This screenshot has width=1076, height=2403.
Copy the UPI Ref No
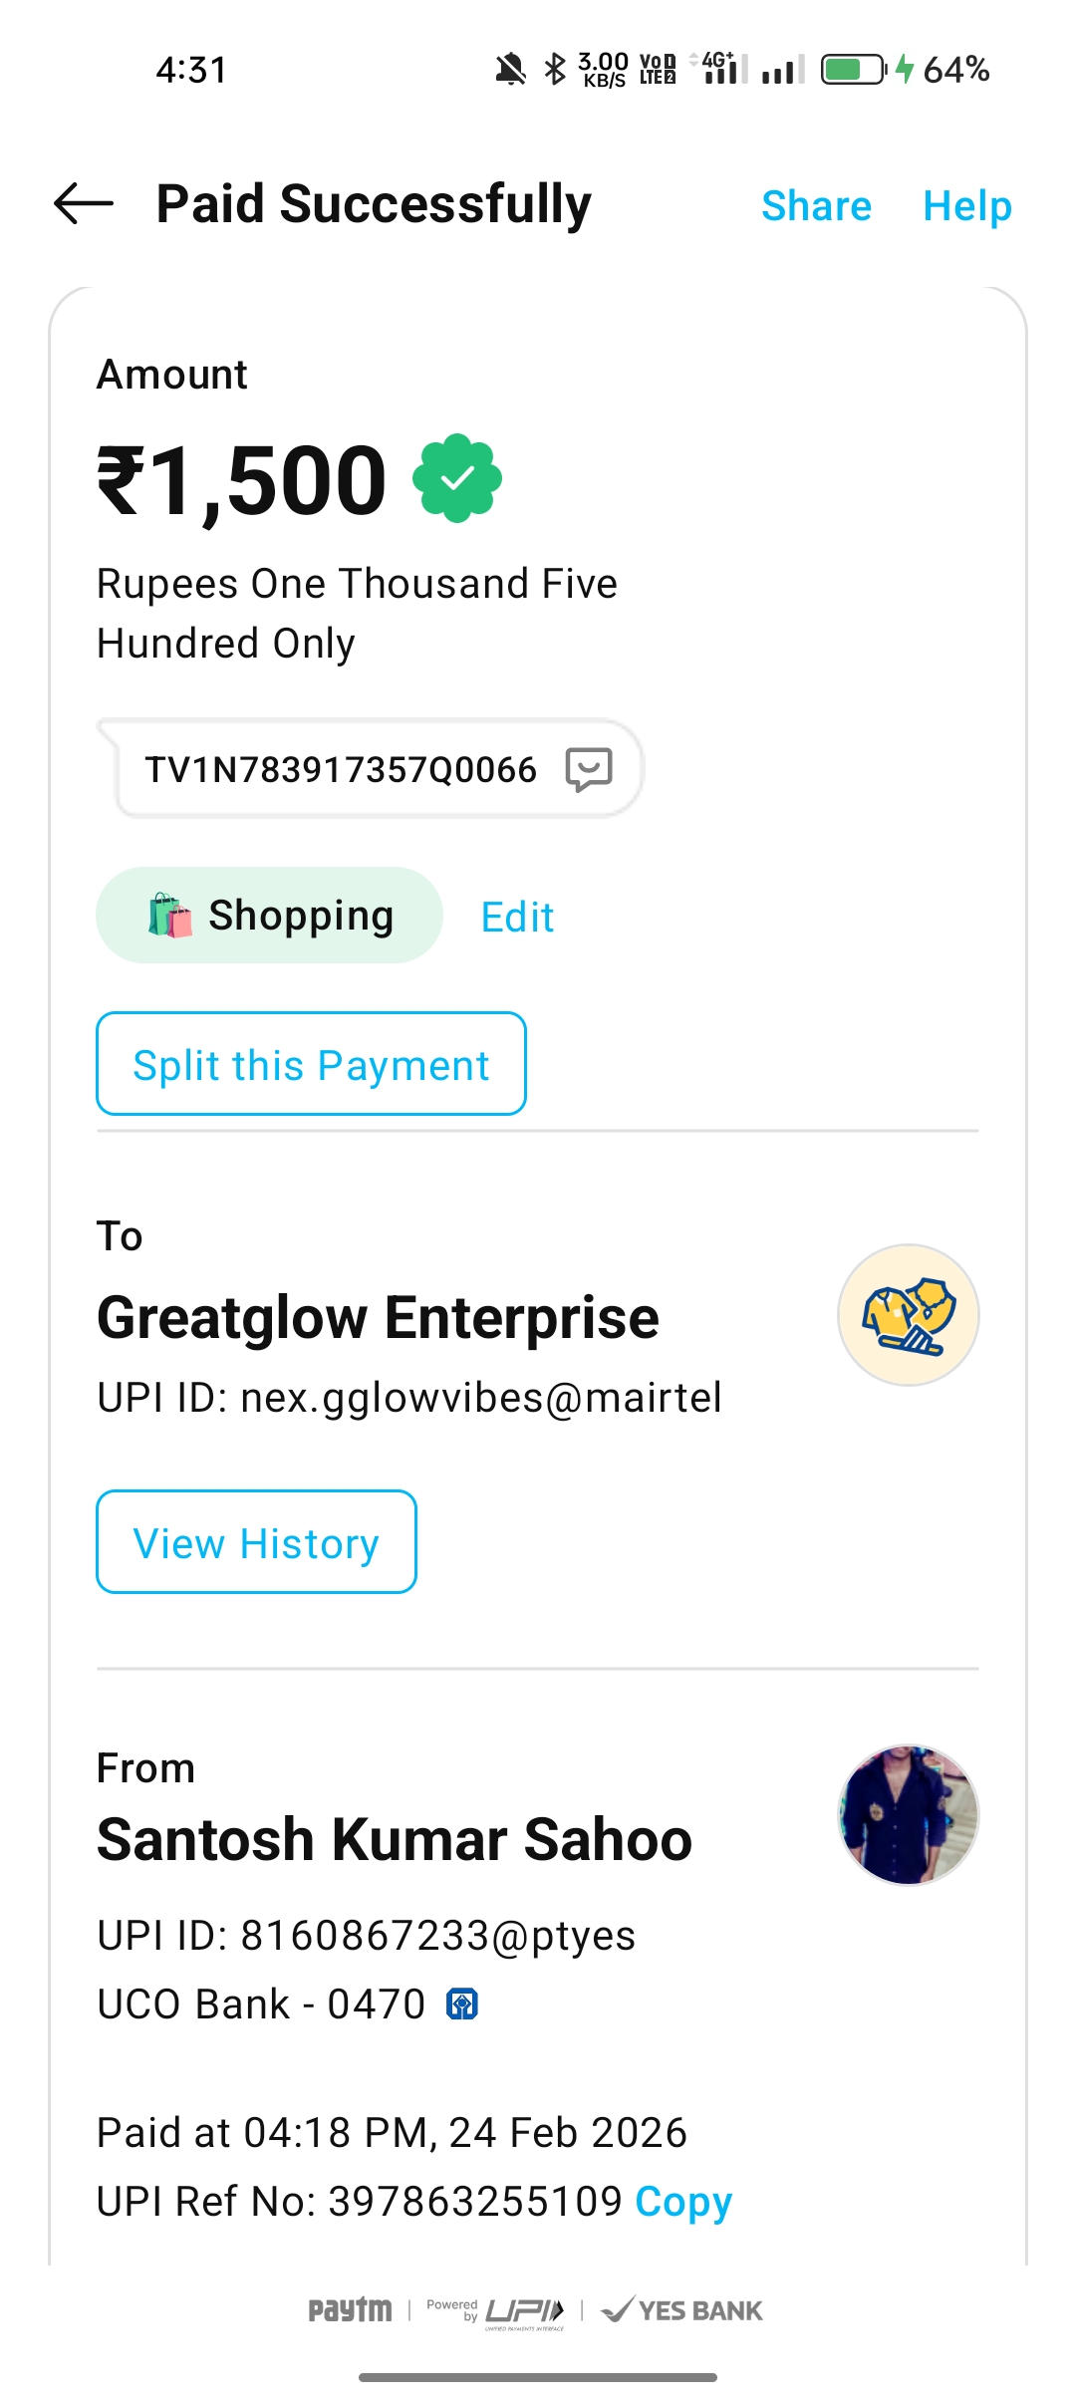click(683, 2202)
